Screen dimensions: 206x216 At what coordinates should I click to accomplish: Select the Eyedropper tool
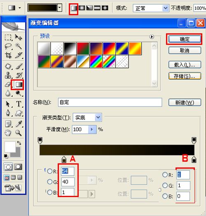pos(19,124)
